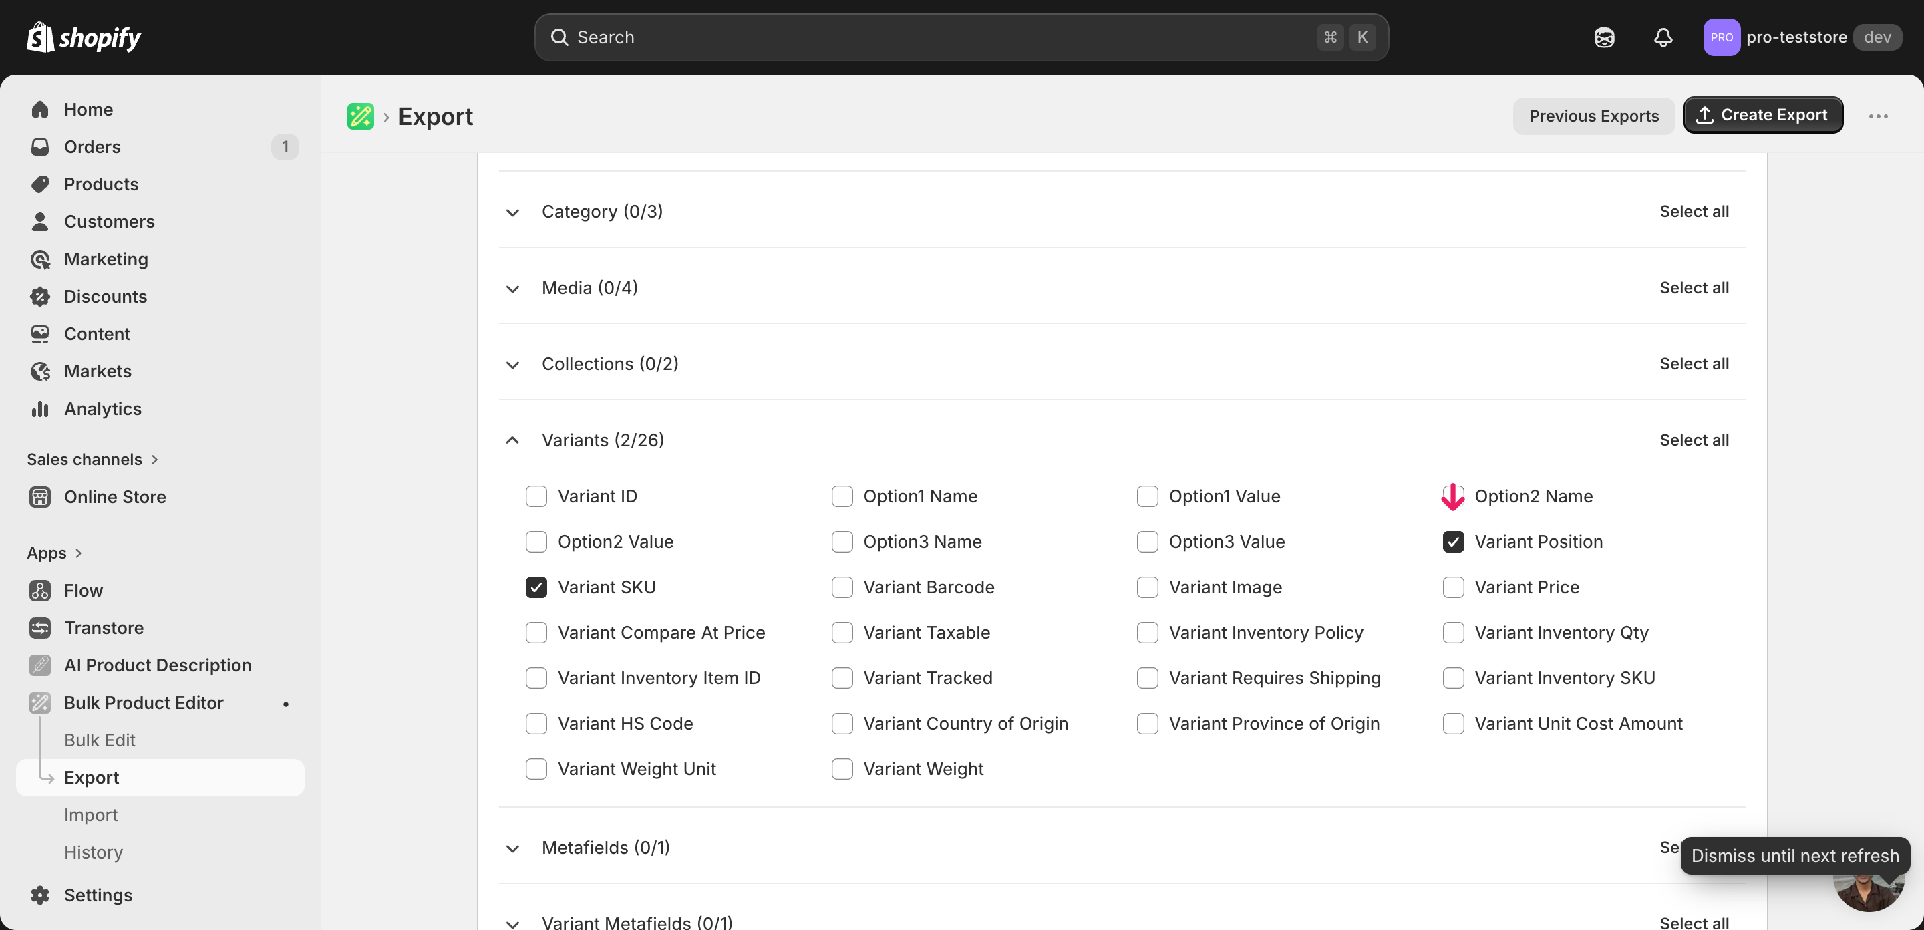Check the Option1 Name checkbox

(x=842, y=496)
